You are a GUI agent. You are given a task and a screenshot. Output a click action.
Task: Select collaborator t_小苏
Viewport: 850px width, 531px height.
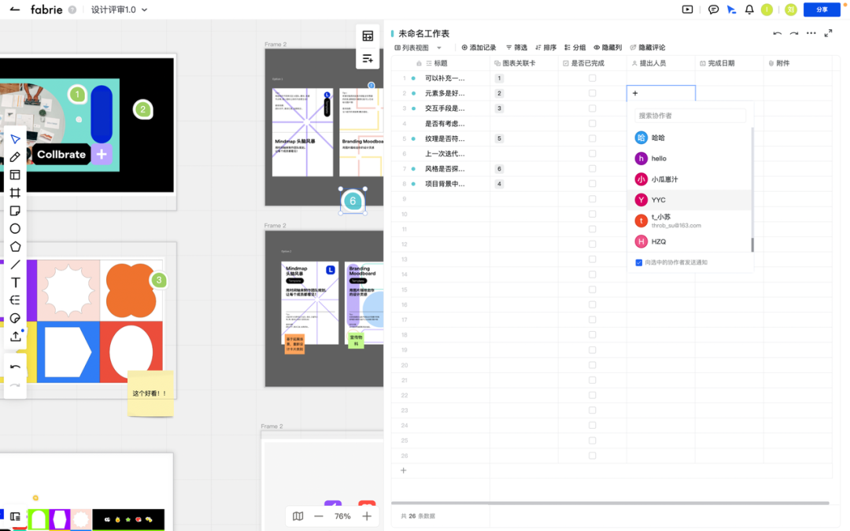(689, 220)
